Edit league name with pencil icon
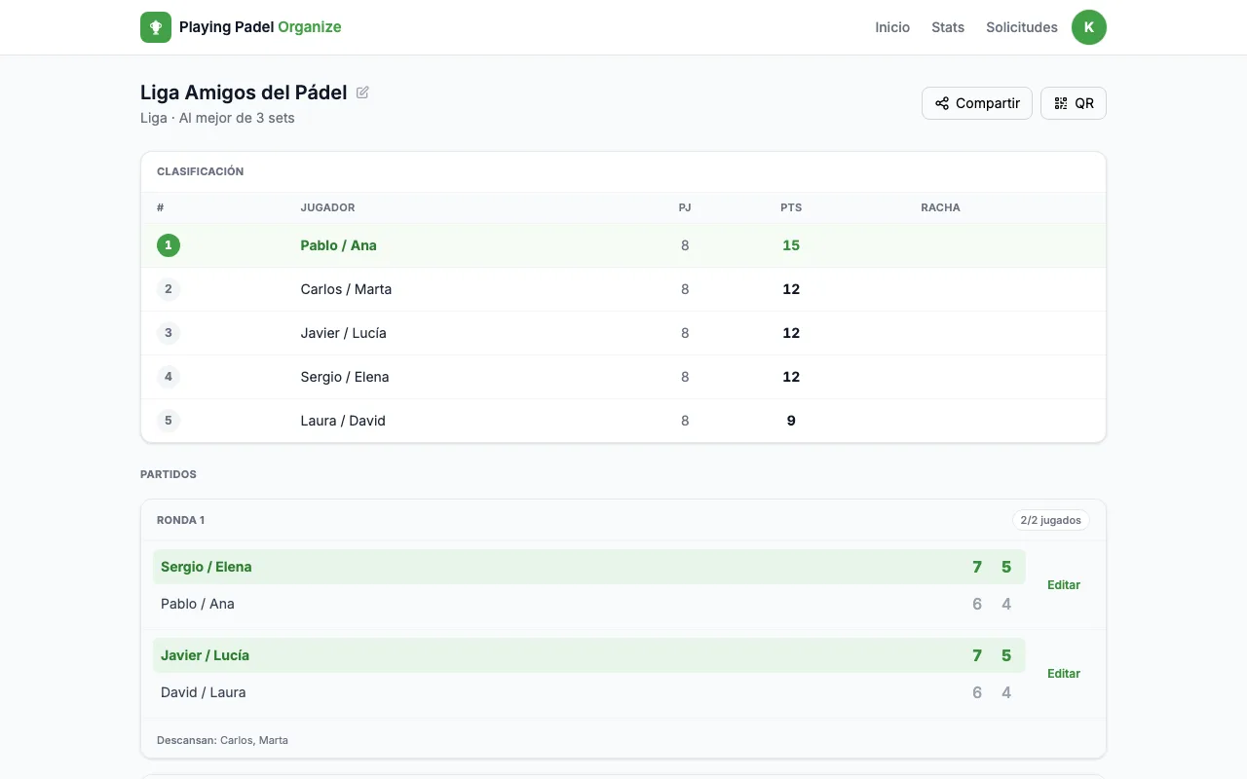The height and width of the screenshot is (779, 1247). [x=362, y=93]
